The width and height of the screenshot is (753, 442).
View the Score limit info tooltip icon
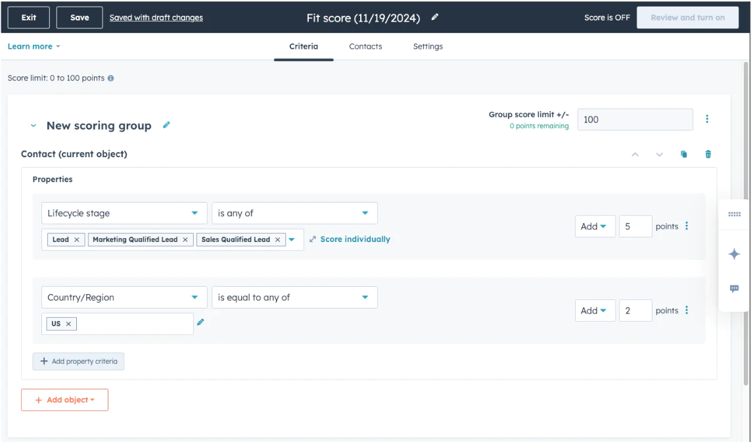pyautogui.click(x=109, y=78)
